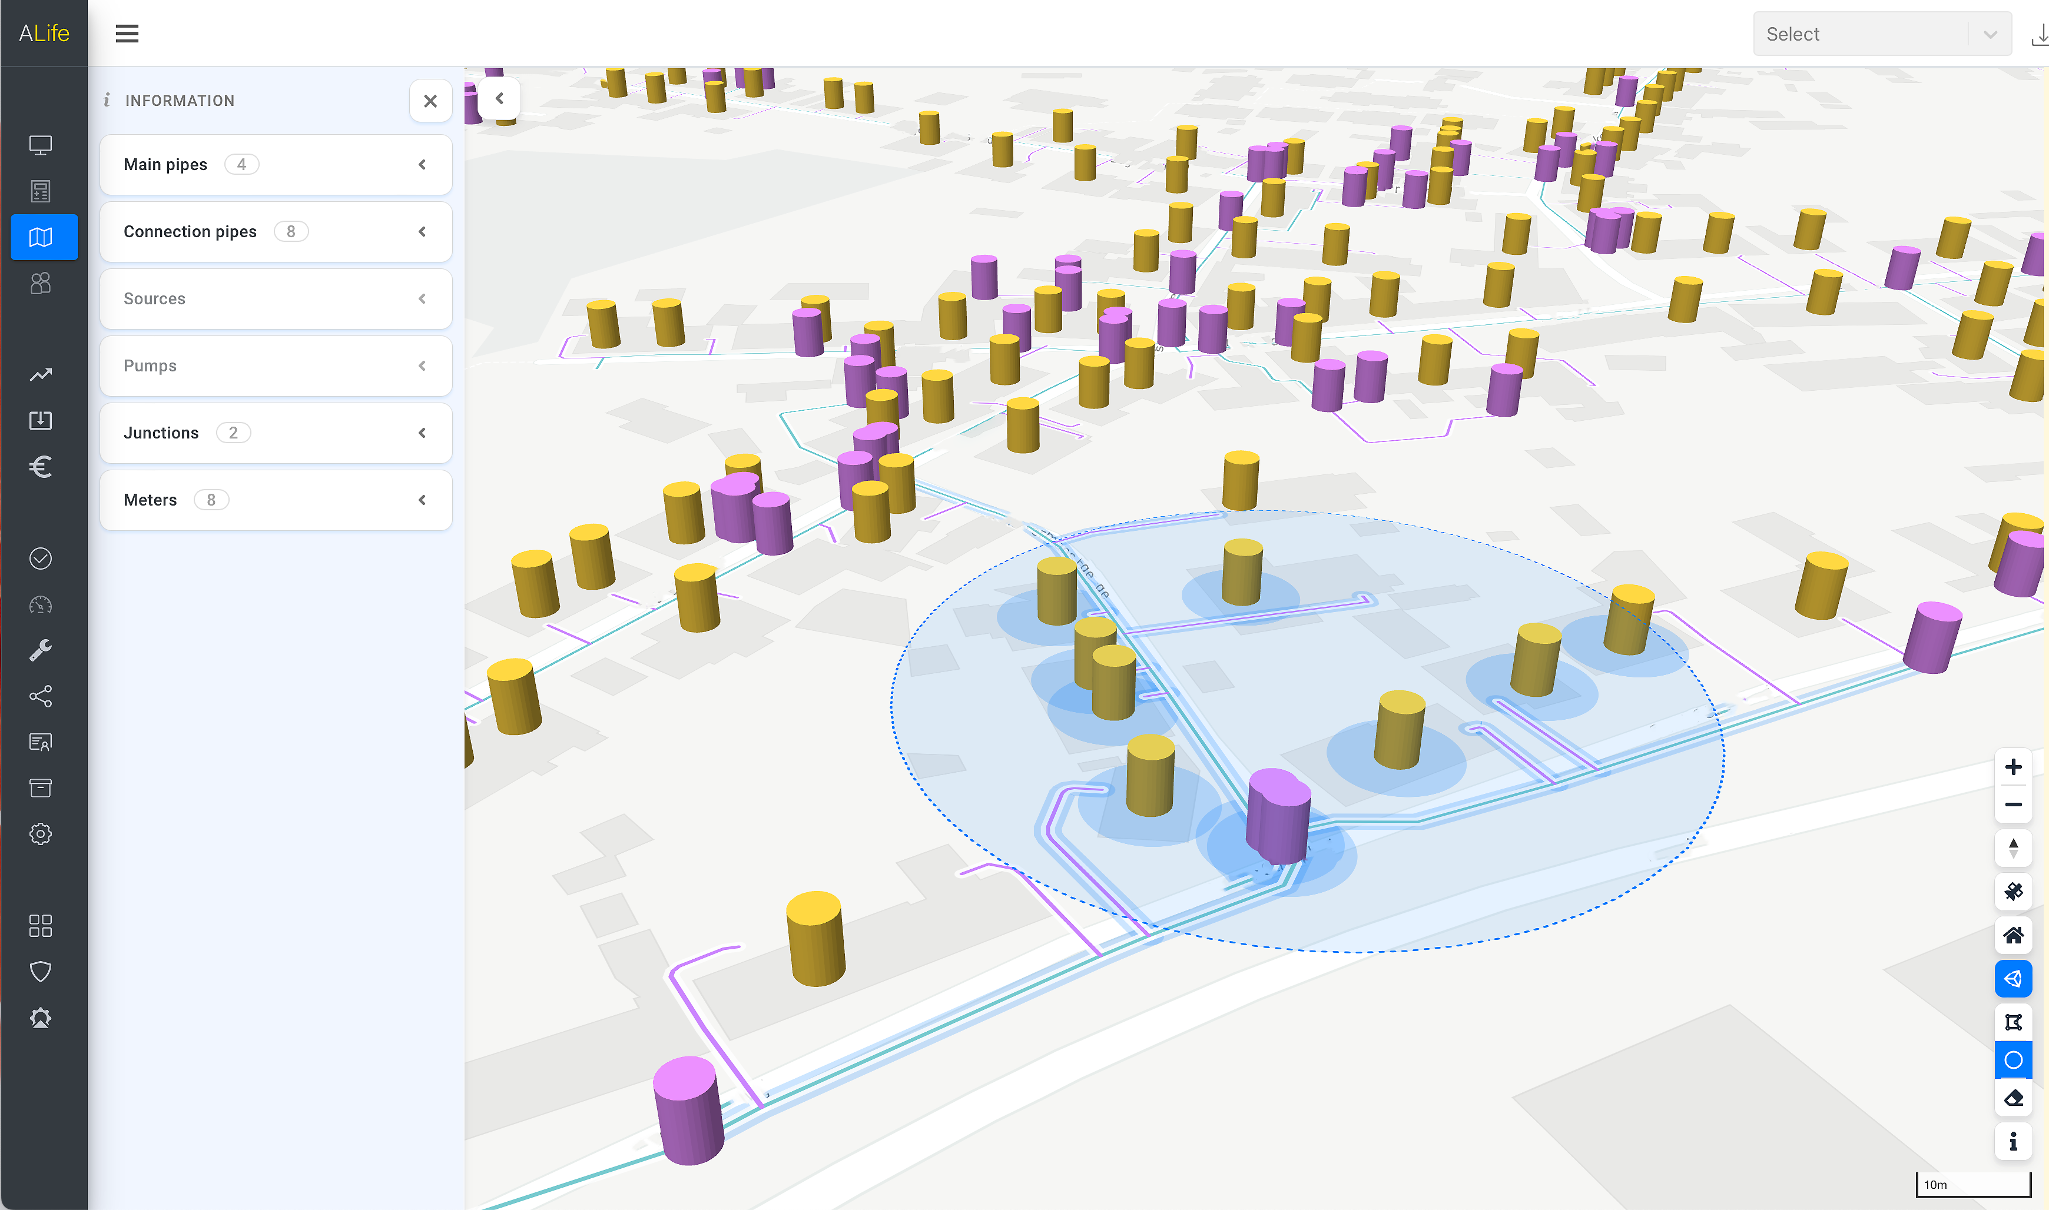Screen dimensions: 2049x1210
Task: Open the shield icon in sidebar
Action: [41, 971]
